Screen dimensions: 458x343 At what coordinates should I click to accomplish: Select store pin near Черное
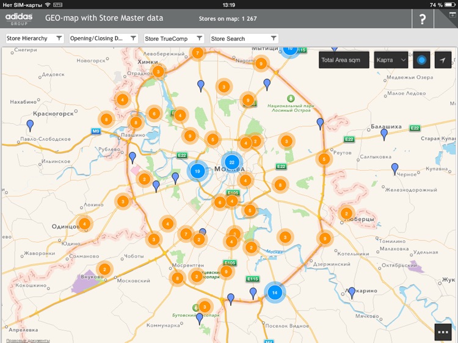click(x=394, y=169)
